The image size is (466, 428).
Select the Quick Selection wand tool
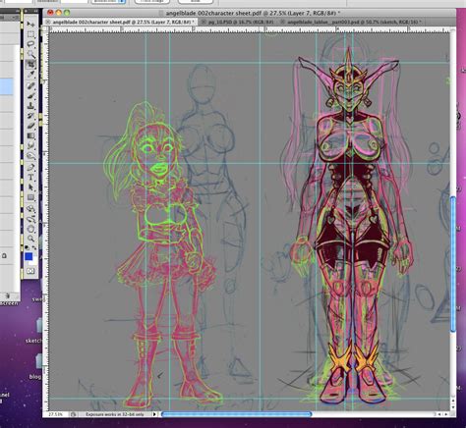[30, 54]
